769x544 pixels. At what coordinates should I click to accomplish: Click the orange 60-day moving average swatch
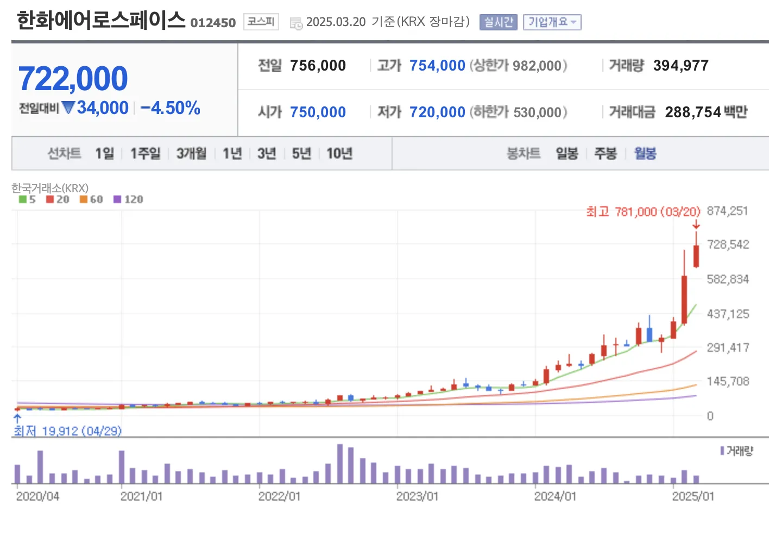(84, 199)
